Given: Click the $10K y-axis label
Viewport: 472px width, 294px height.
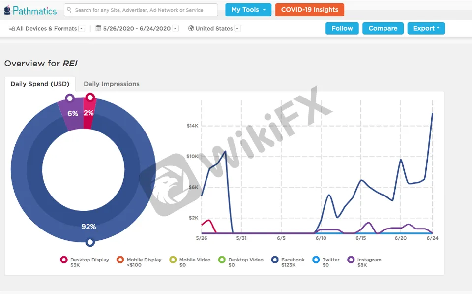Looking at the screenshot, I should tap(192, 156).
